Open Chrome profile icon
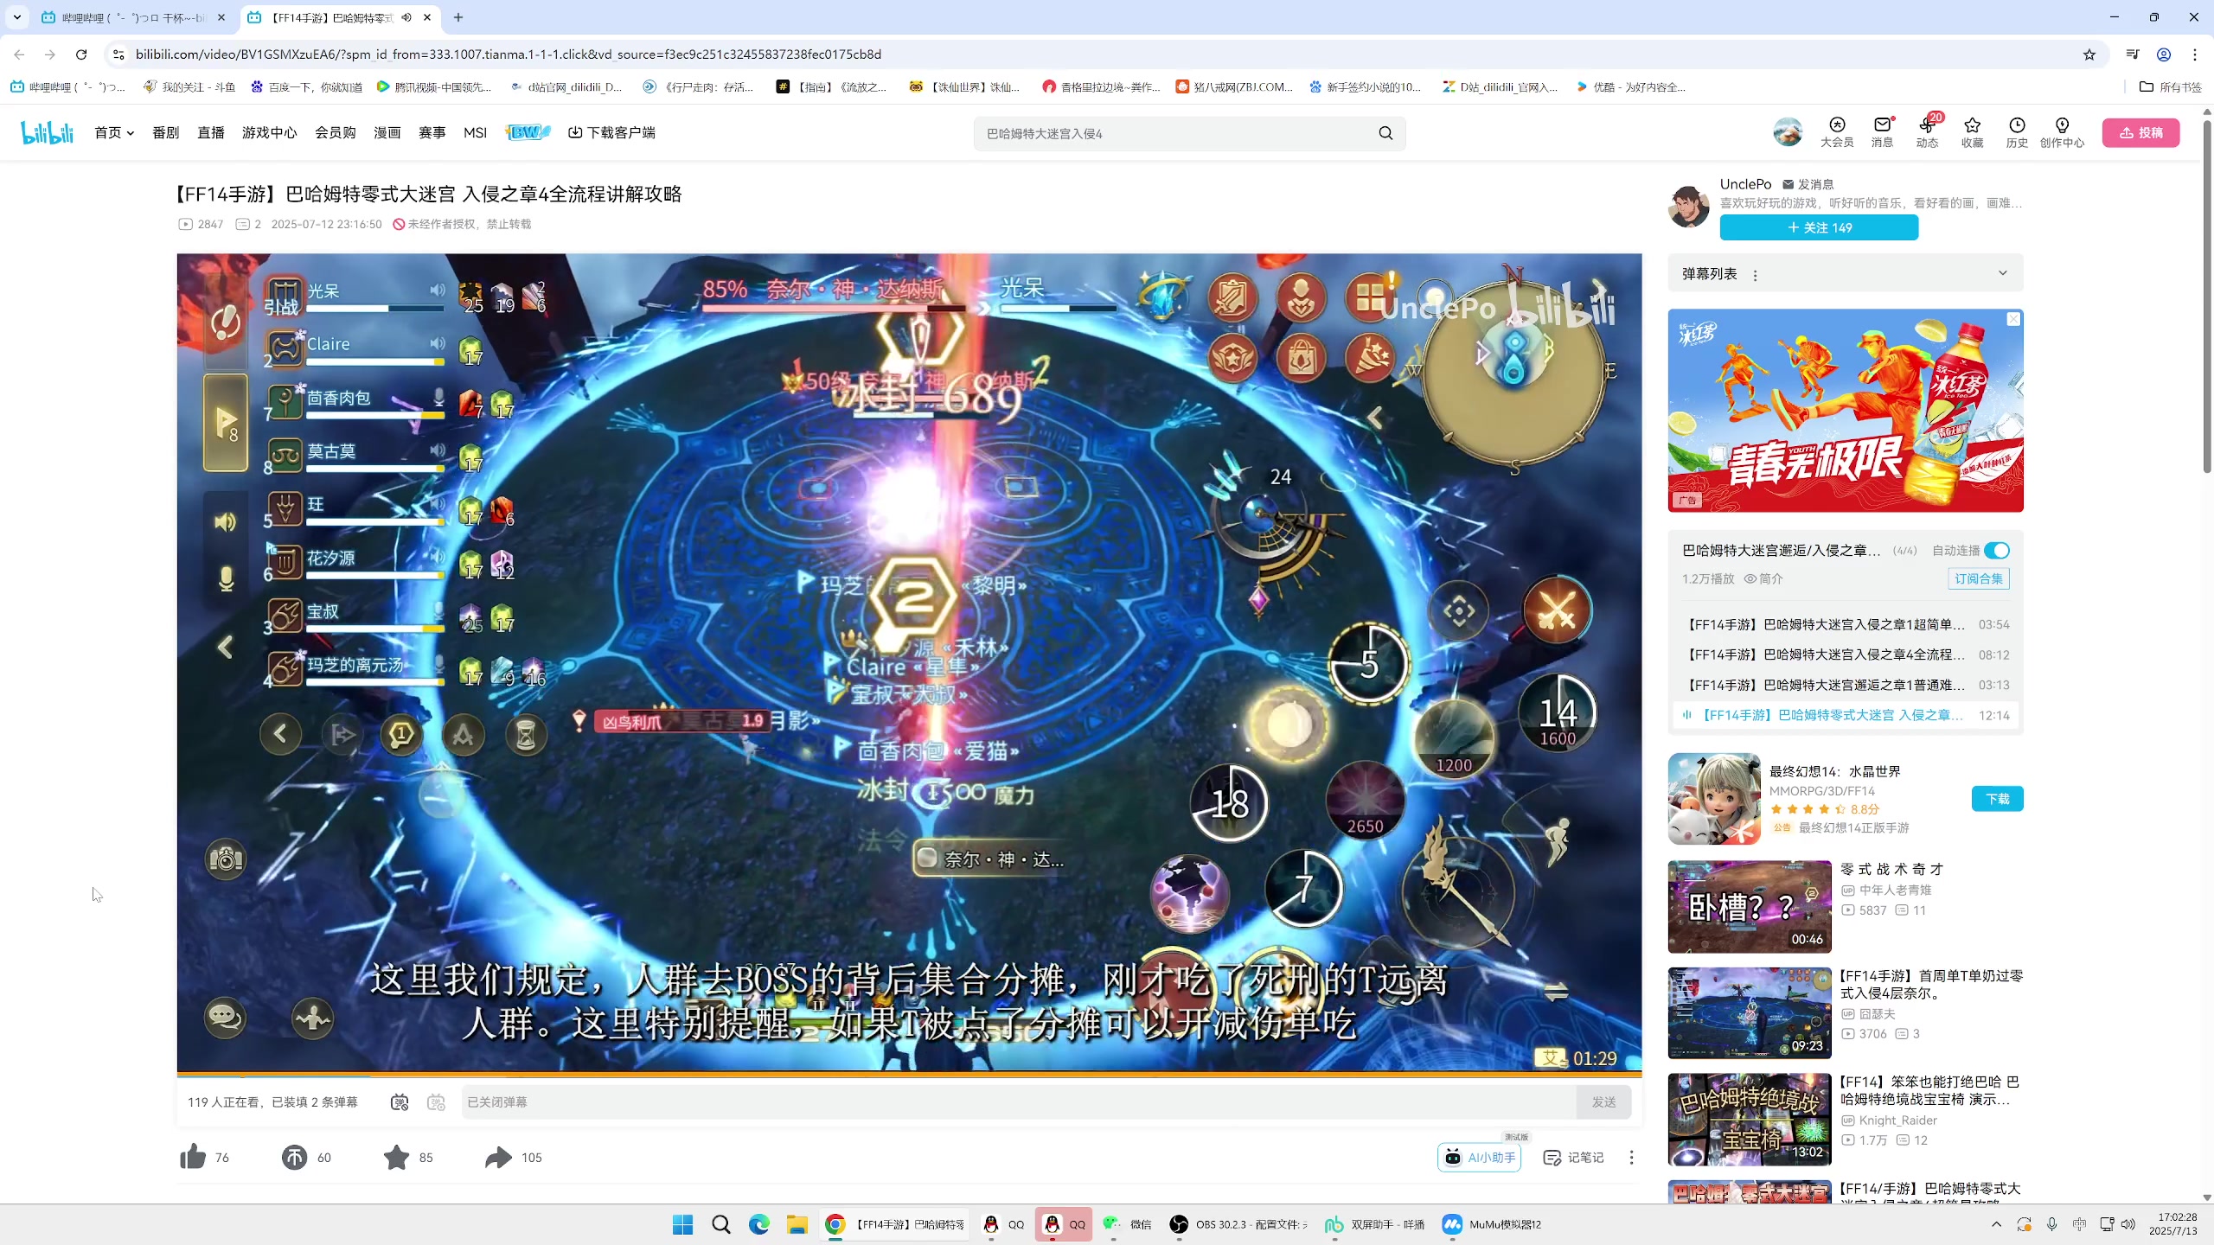The image size is (2214, 1245). (2164, 54)
